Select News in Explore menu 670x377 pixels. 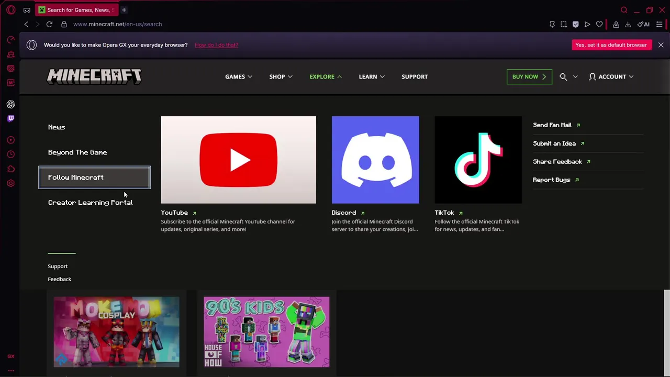(57, 127)
